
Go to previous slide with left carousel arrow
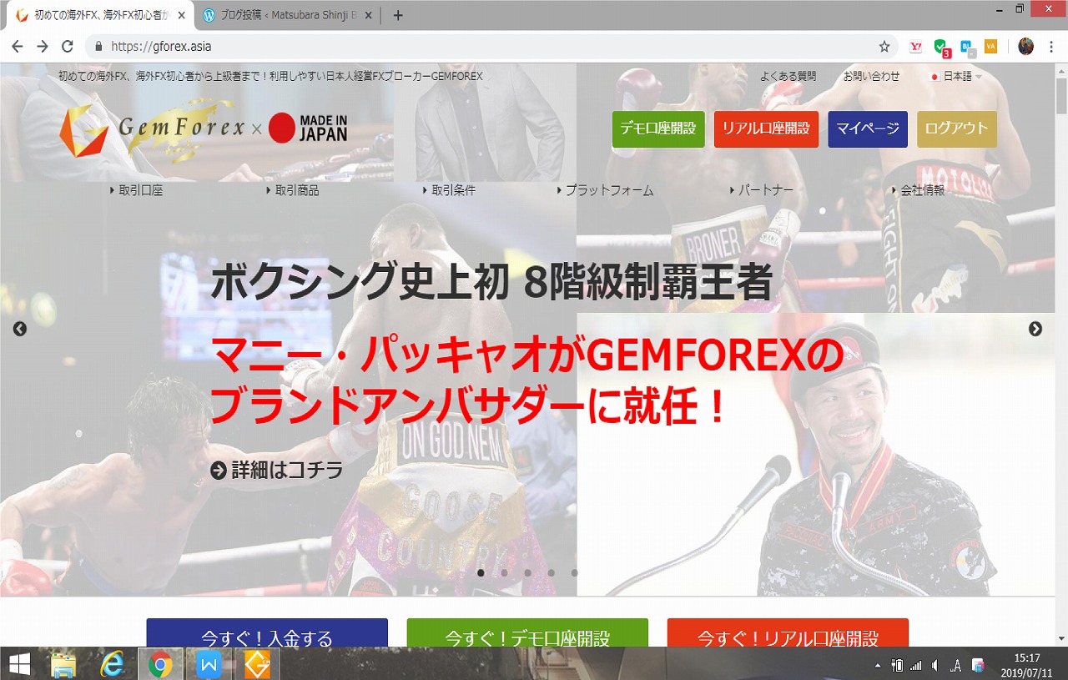[20, 329]
